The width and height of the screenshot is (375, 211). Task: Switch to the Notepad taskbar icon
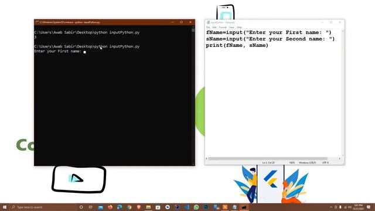click(234, 207)
